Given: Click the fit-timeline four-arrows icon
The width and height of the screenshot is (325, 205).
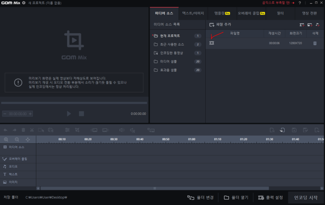Looking at the screenshot, I should coord(28,139).
